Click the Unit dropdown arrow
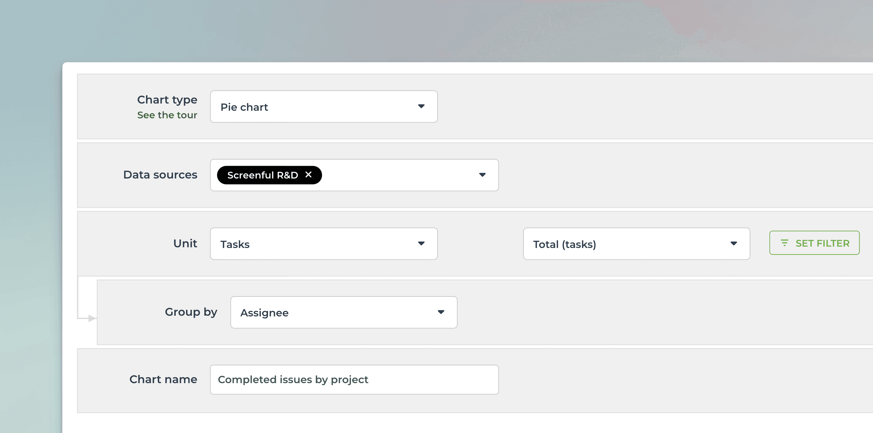873x433 pixels. [x=422, y=243]
